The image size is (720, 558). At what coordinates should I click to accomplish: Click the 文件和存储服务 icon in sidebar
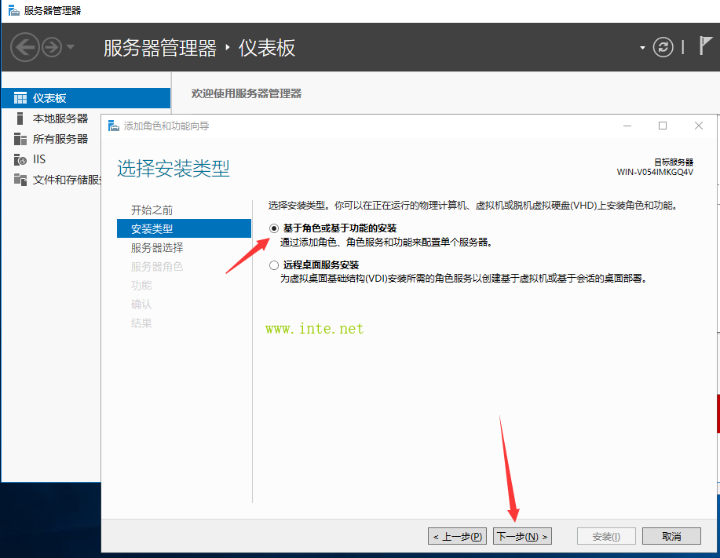20,180
